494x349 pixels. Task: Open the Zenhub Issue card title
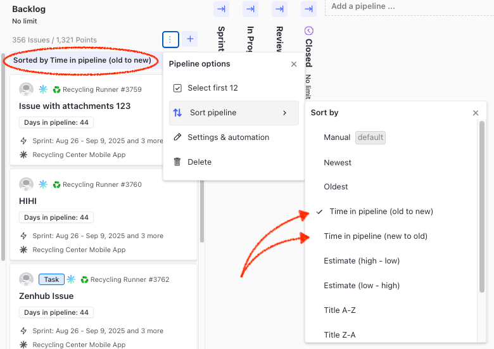coord(46,296)
